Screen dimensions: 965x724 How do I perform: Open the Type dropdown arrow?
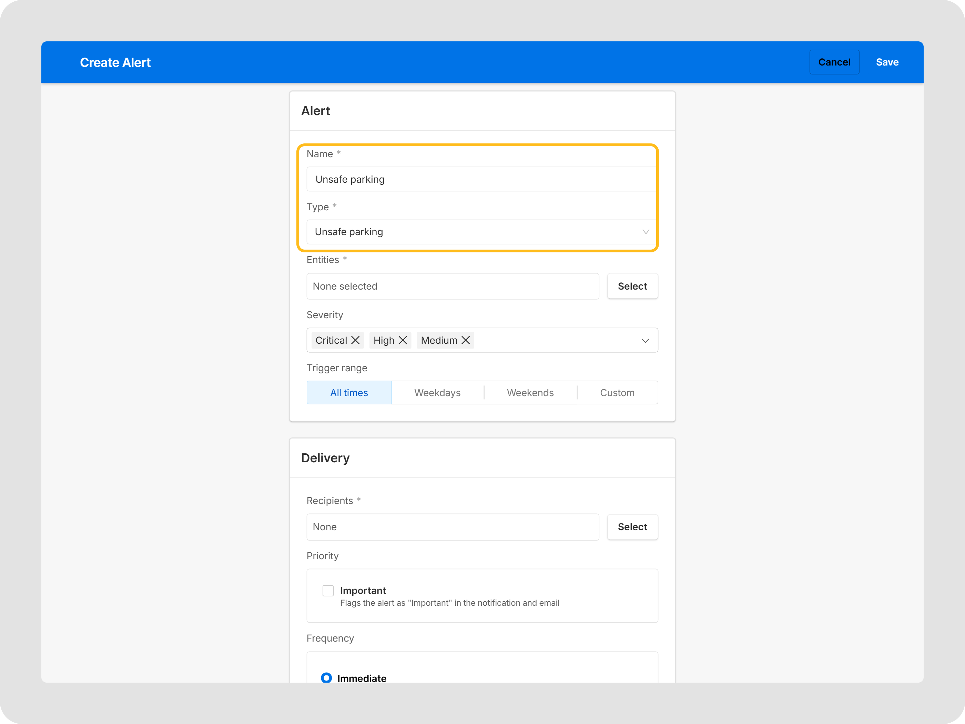click(645, 232)
